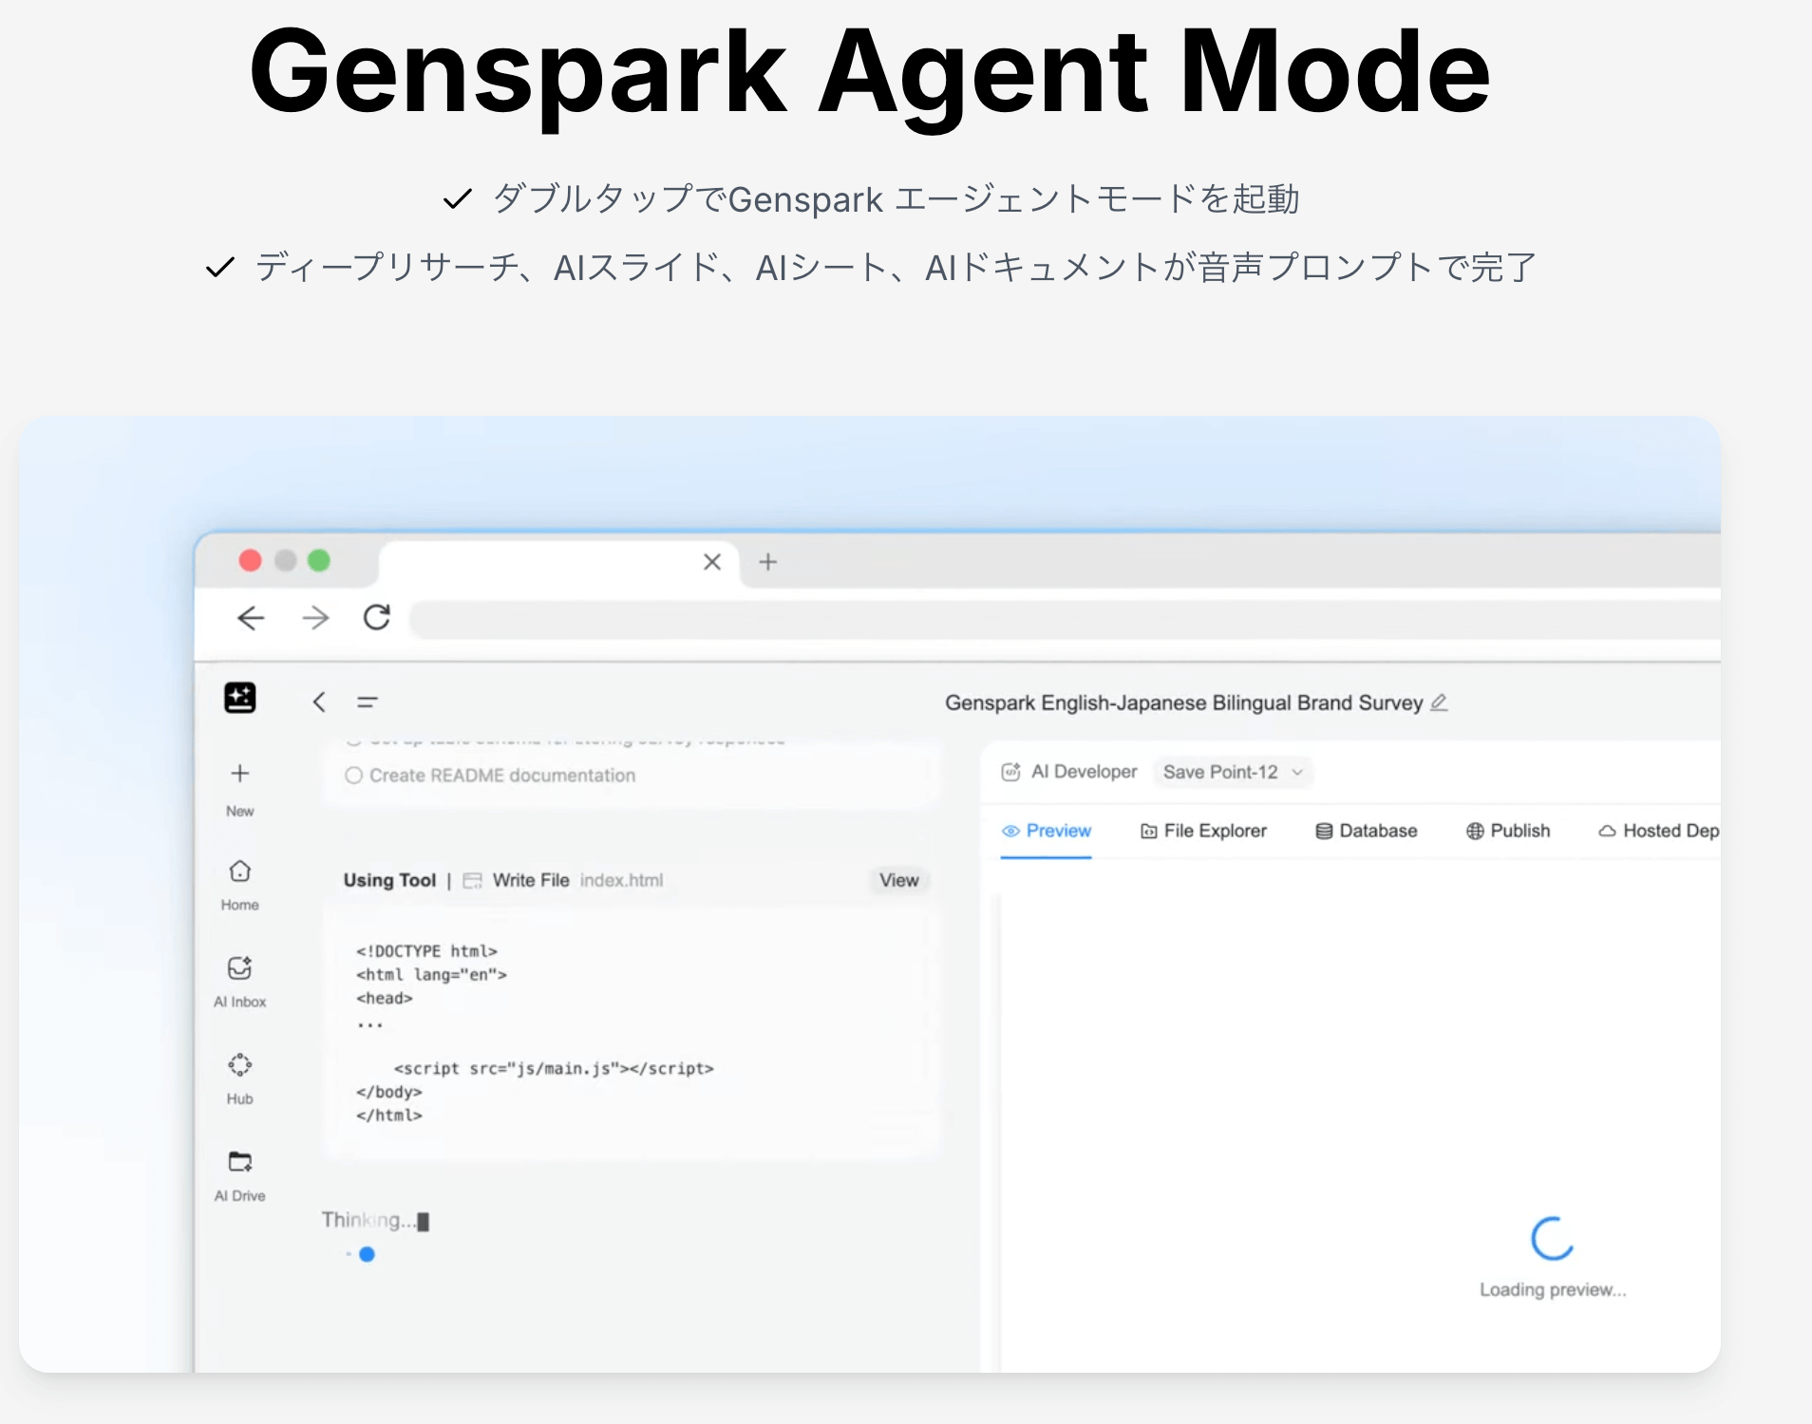Open AI Inbox from the sidebar

click(x=239, y=968)
